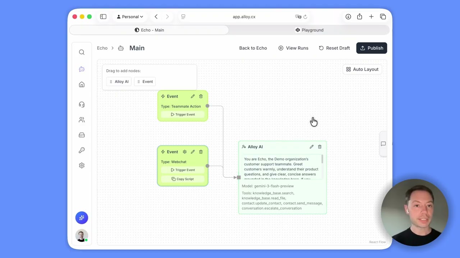460x258 pixels.
Task: Edit the Alloy AI node
Action: click(x=312, y=147)
